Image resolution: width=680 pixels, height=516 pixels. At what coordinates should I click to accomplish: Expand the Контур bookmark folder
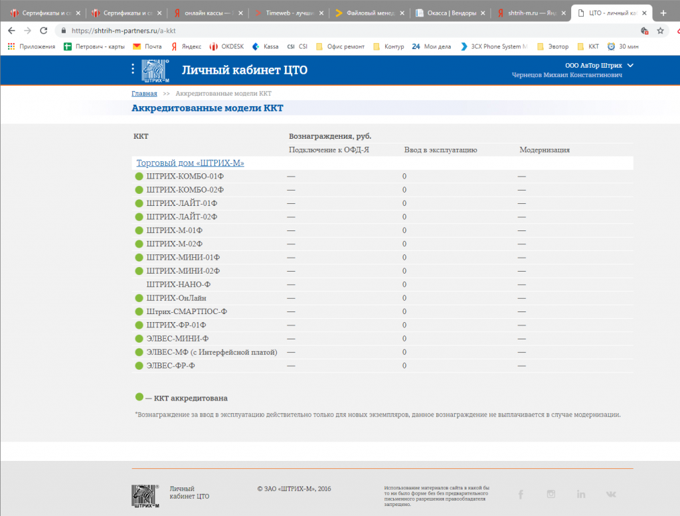(x=388, y=46)
